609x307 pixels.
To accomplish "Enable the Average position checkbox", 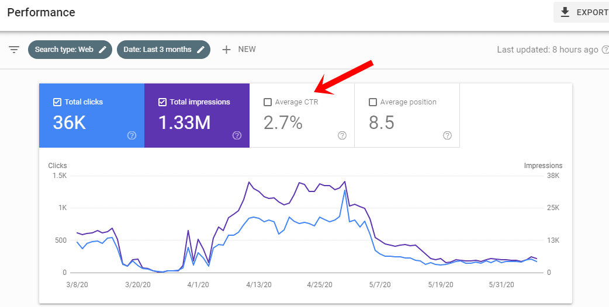I will [373, 102].
